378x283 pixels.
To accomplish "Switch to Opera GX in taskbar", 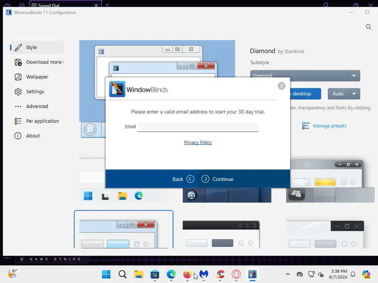I will click(236, 274).
